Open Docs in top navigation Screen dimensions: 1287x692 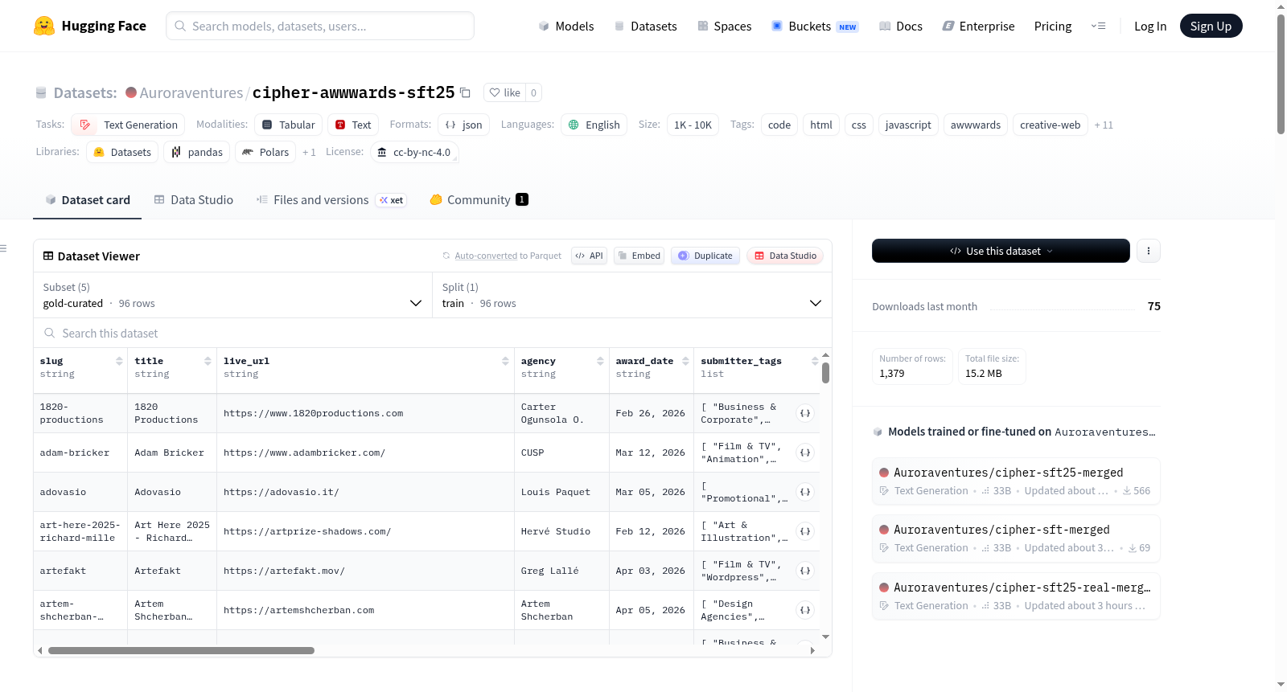click(901, 26)
